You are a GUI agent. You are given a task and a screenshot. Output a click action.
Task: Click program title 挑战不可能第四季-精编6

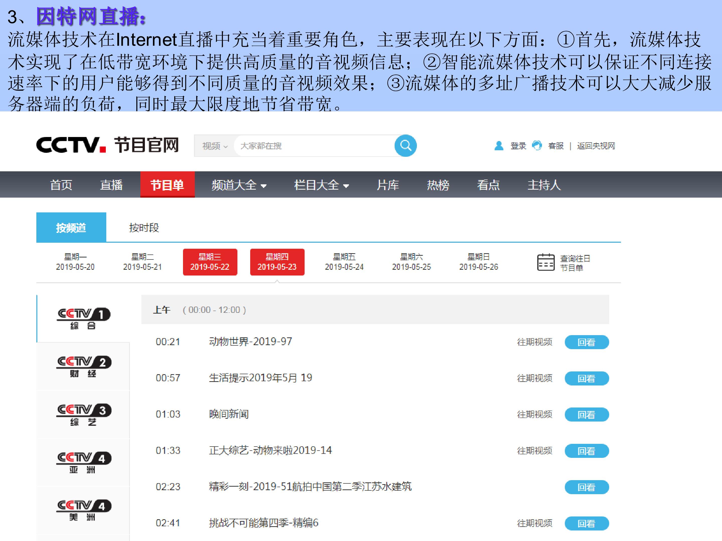(263, 523)
